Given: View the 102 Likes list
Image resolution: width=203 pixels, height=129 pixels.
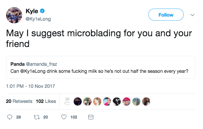Looking at the screenshot, I should [46, 101].
